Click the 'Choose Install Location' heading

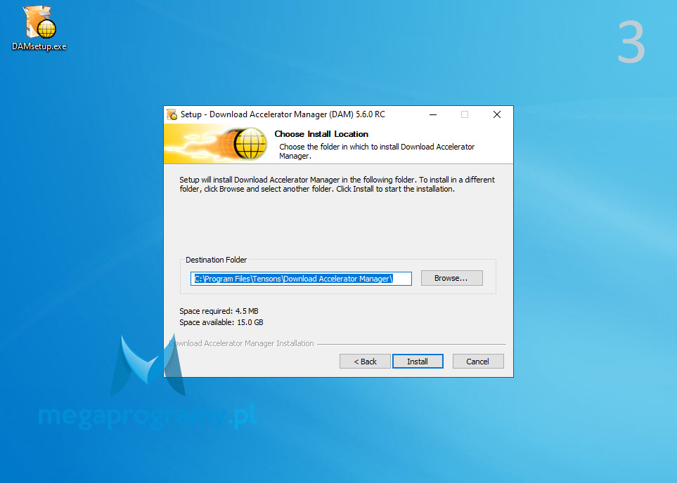click(321, 134)
